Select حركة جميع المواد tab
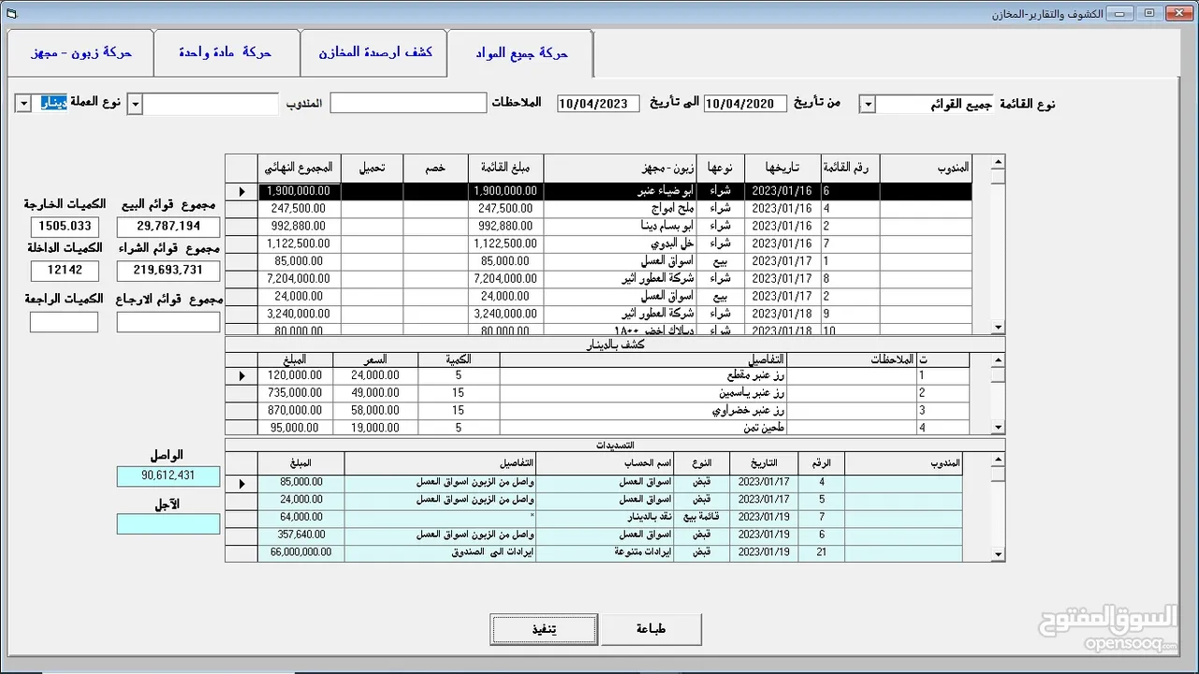Screen dimensions: 1199x674 (x=520, y=53)
